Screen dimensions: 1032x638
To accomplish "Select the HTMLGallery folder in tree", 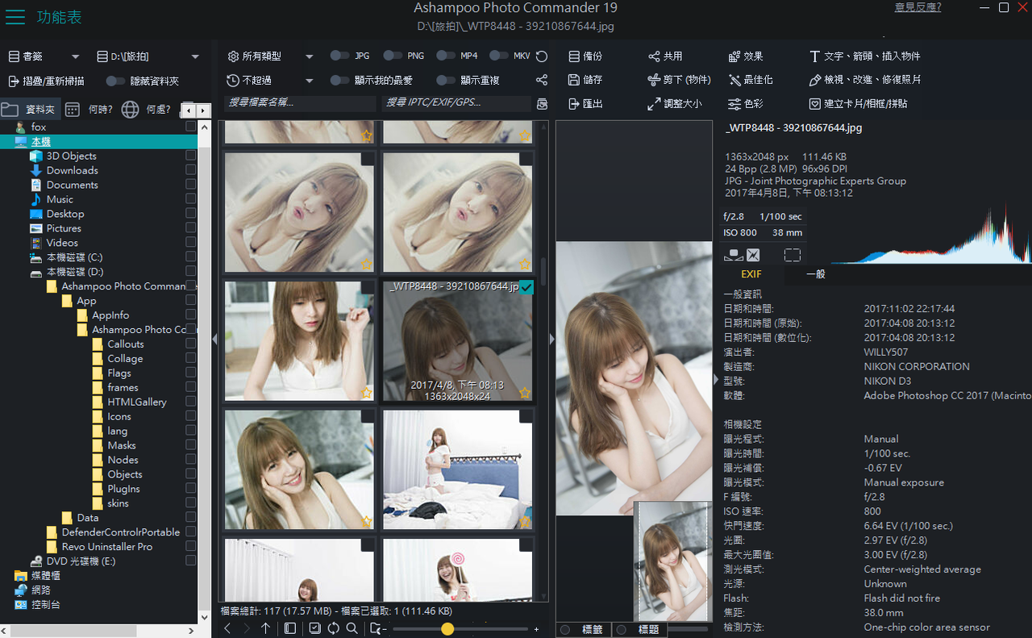I will click(137, 402).
